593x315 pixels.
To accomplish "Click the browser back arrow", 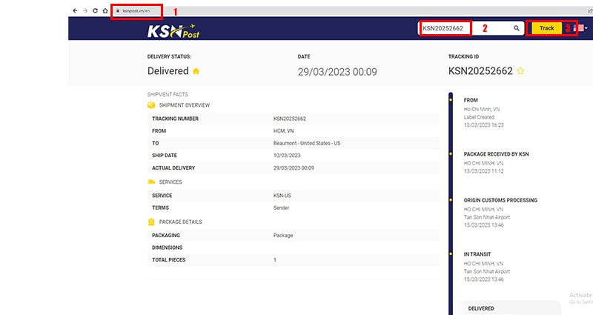I will coord(75,10).
